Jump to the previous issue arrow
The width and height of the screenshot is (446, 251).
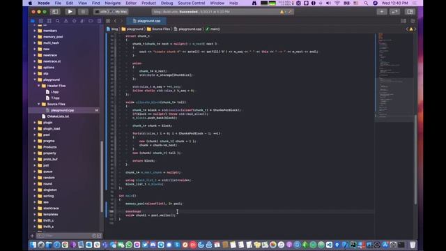(x=407, y=29)
